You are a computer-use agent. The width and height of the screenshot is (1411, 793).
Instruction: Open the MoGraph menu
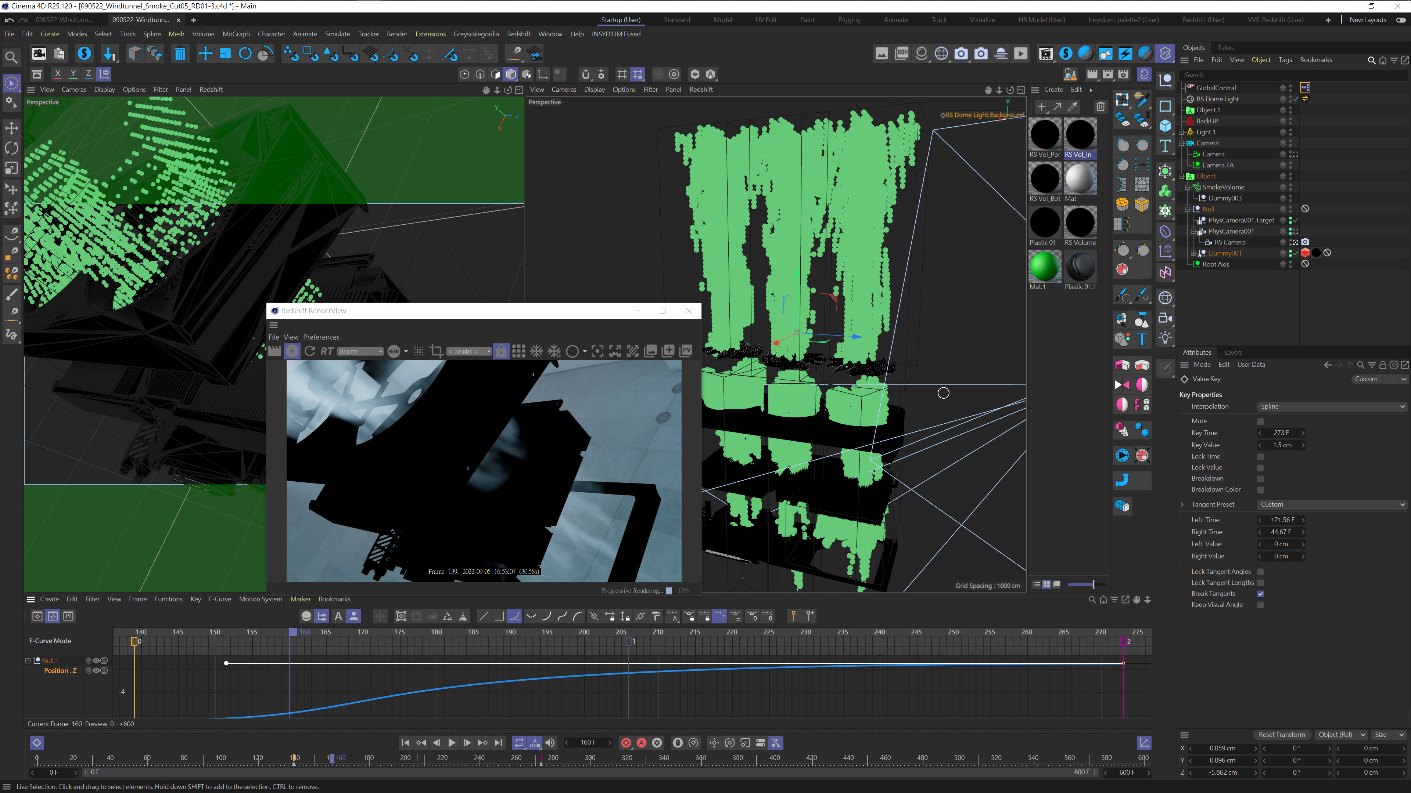(x=236, y=34)
